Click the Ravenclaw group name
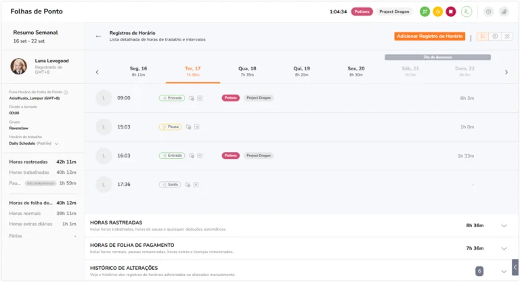This screenshot has width=520, height=282. (18, 128)
